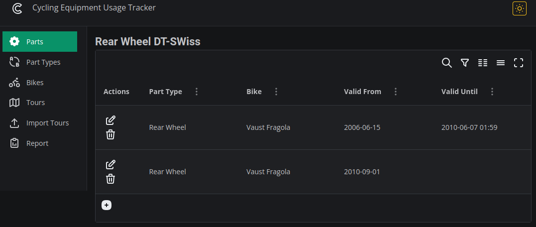Edit the first Rear Wheel row

110,120
